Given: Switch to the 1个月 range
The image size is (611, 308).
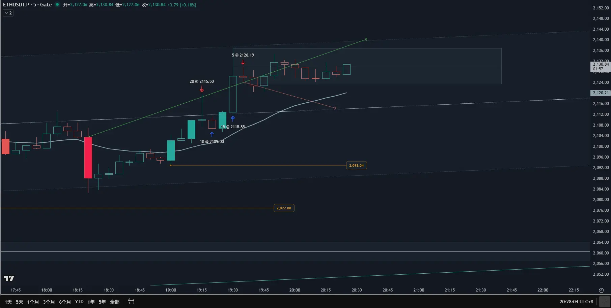Looking at the screenshot, I should (x=33, y=302).
